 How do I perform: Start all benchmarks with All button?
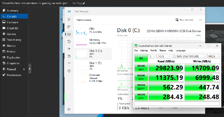[x=141, y=58]
